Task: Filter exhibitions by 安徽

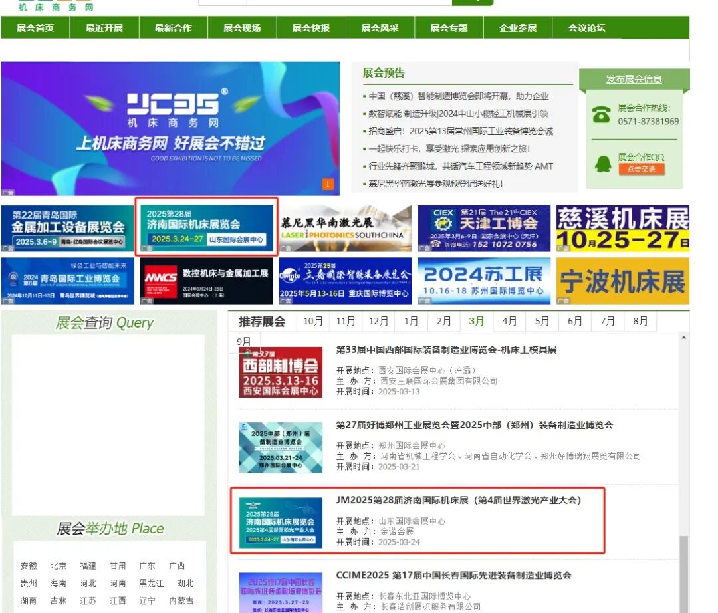Action: pyautogui.click(x=29, y=566)
